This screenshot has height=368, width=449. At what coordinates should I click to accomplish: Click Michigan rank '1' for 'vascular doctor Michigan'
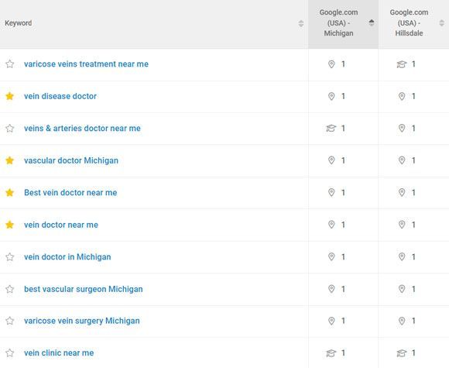(343, 160)
